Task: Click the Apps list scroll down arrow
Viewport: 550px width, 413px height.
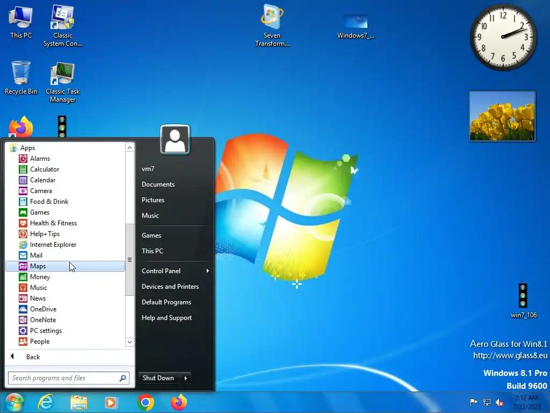Action: click(130, 342)
